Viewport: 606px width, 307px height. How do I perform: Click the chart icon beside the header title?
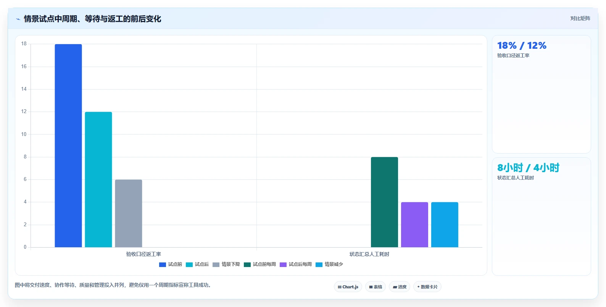18,19
